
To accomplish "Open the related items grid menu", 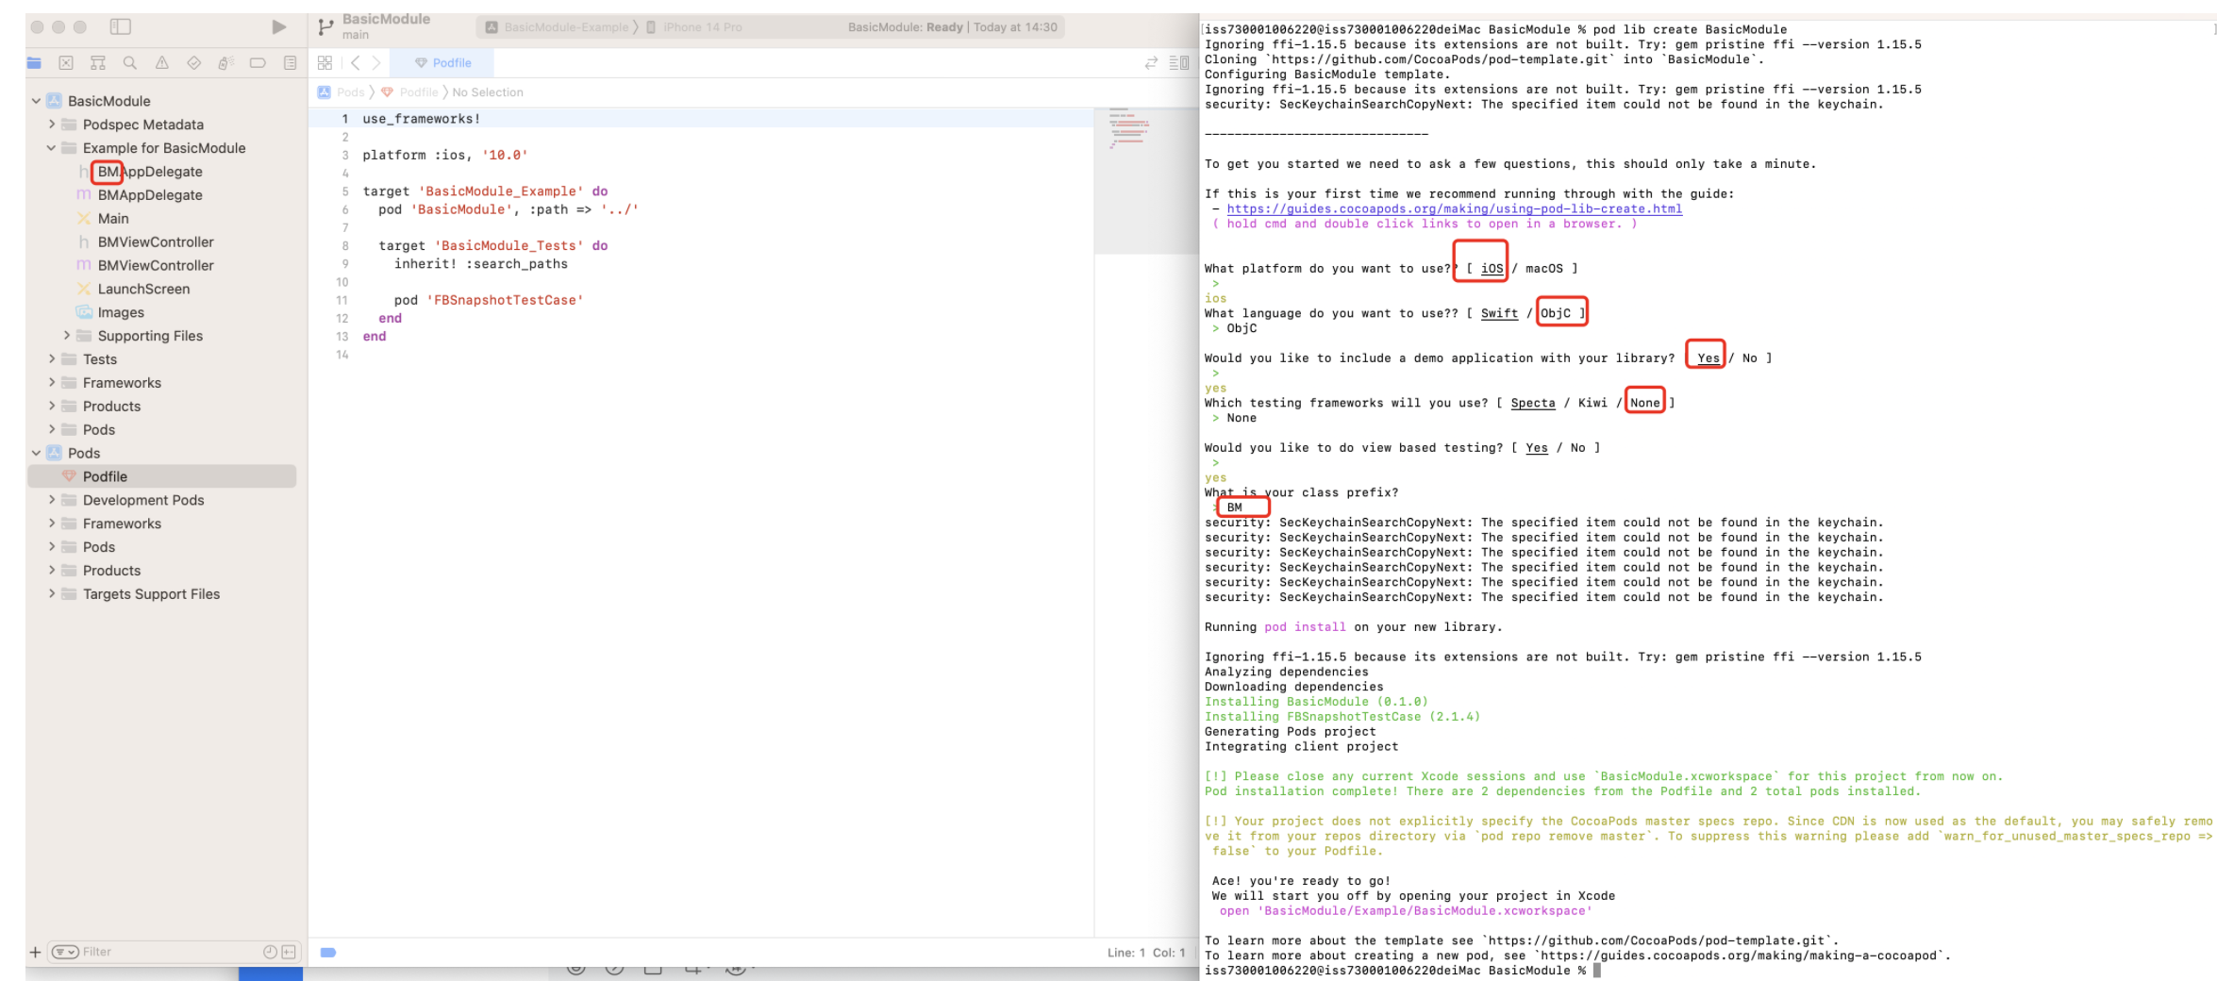I will point(325,63).
